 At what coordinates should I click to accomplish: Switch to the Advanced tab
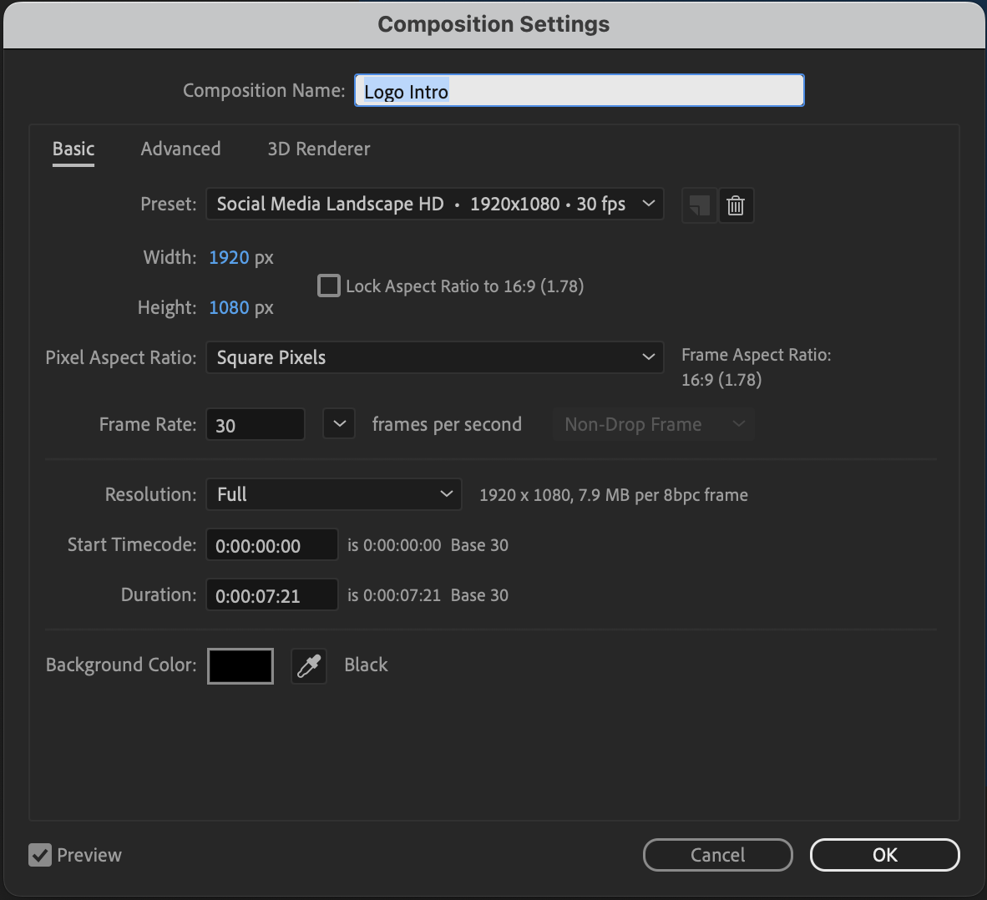click(x=180, y=149)
